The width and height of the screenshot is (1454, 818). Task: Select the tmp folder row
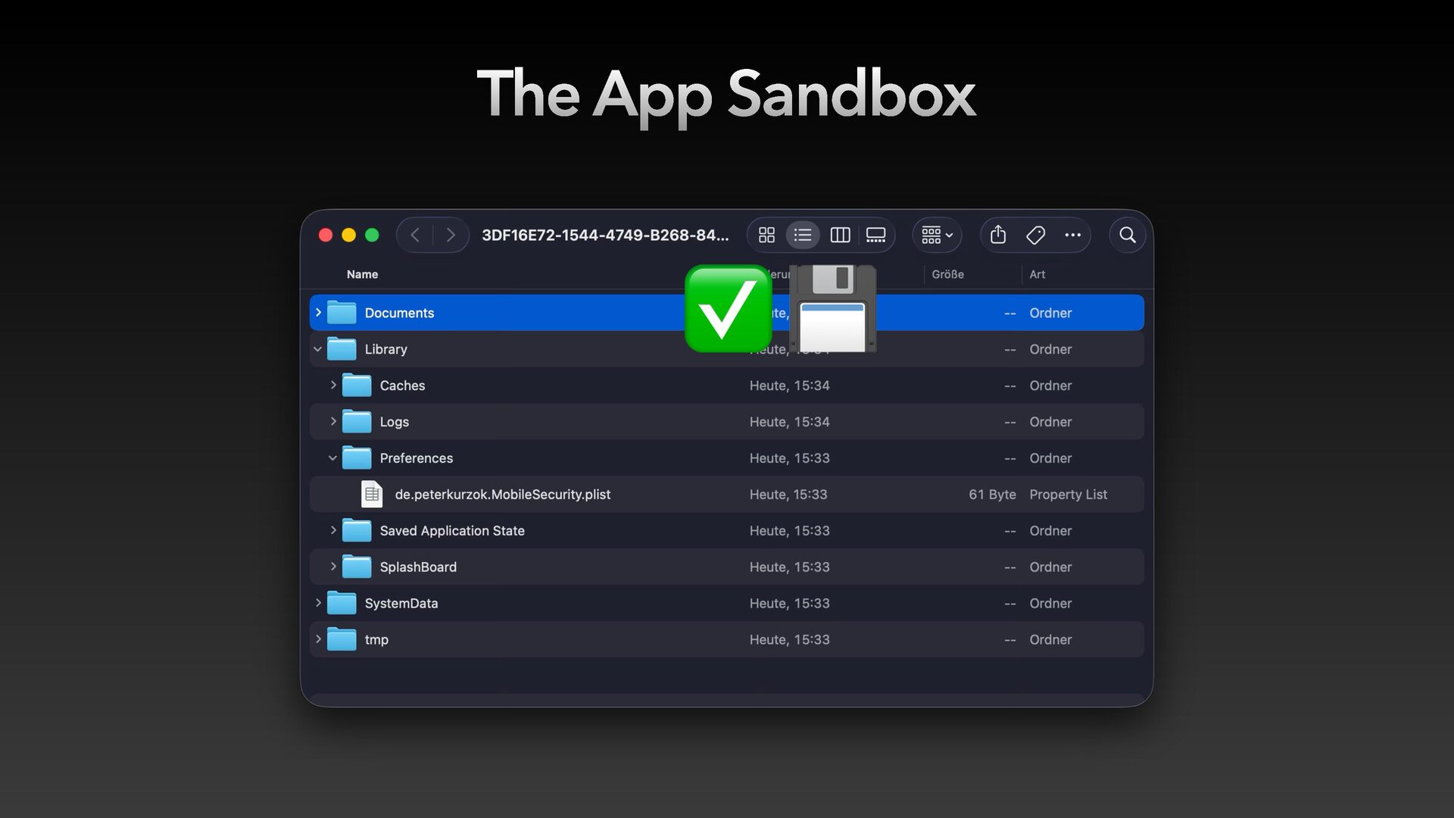click(x=727, y=640)
